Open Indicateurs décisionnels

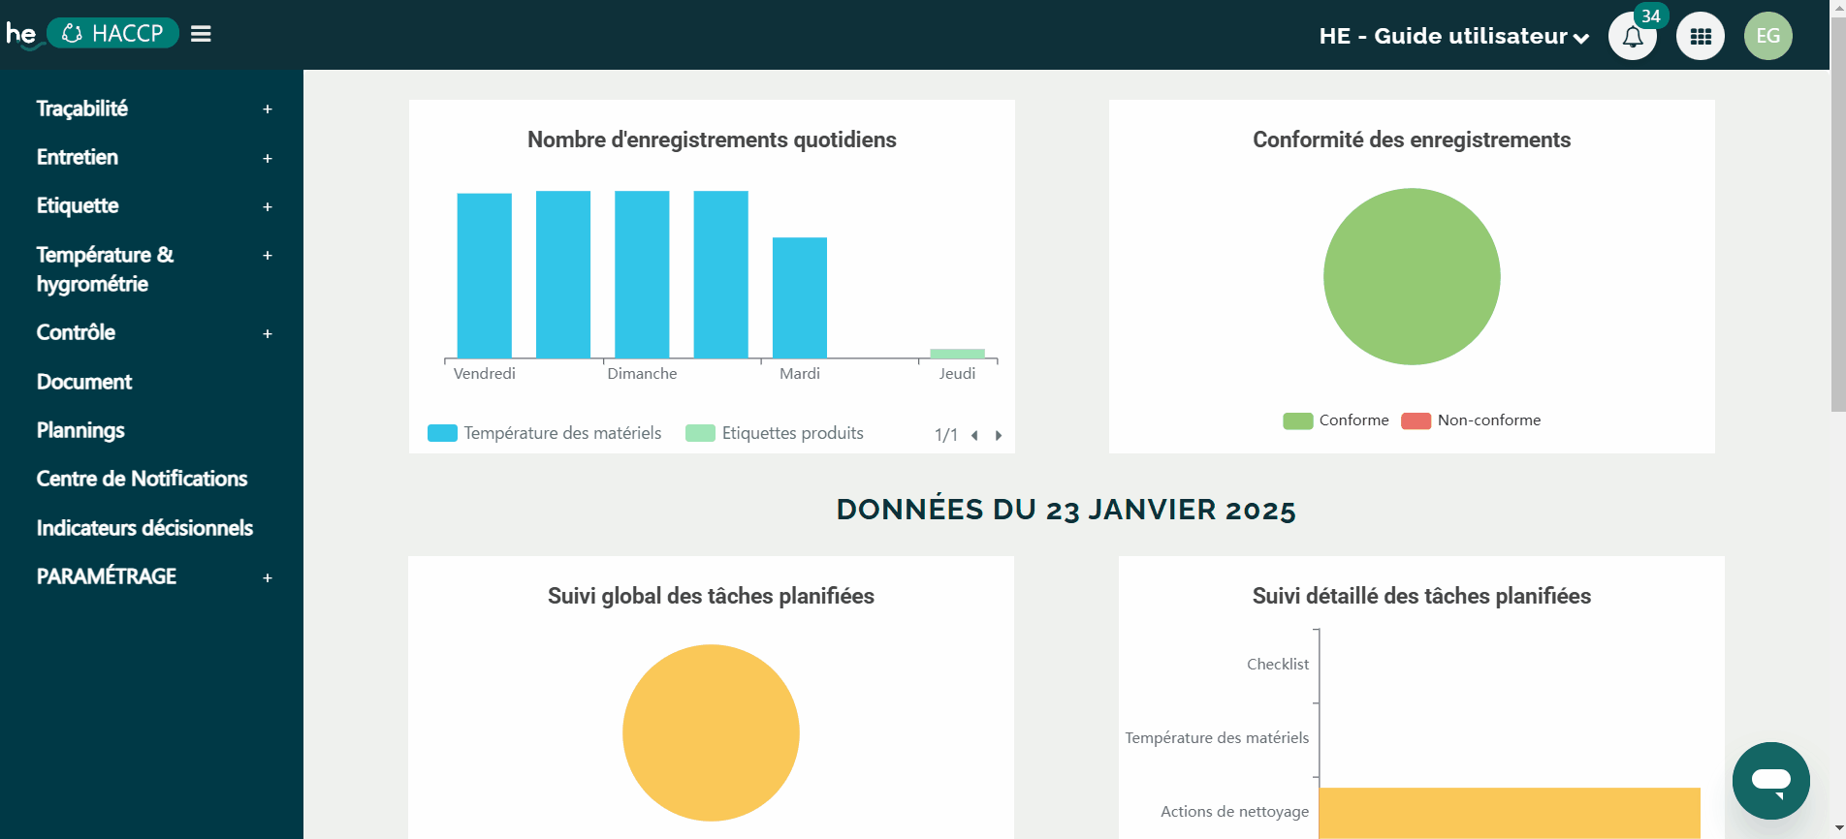(x=144, y=528)
